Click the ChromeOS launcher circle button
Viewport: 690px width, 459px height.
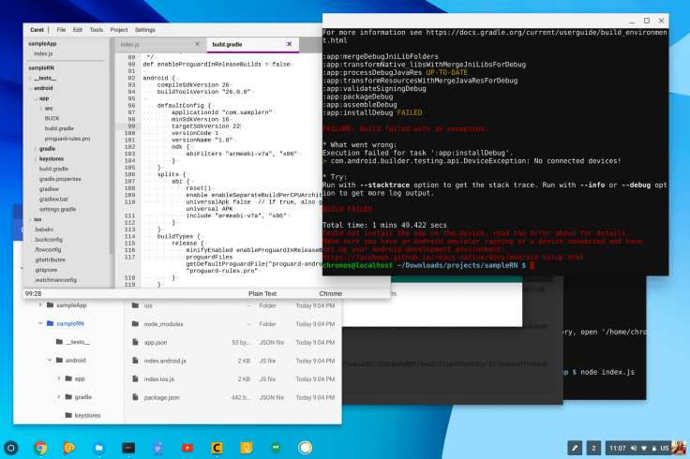tap(12, 448)
